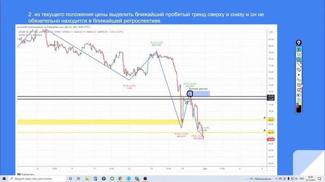The height and width of the screenshot is (182, 325).
Task: Pick the cyan-yellow color swatch in drawing toolbar
Action: pyautogui.click(x=299, y=104)
